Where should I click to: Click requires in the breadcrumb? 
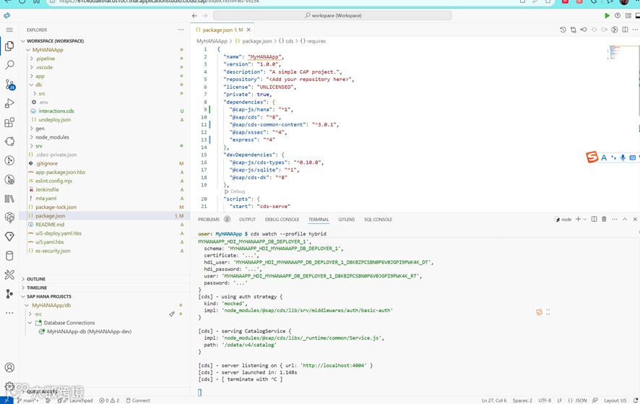(x=316, y=41)
